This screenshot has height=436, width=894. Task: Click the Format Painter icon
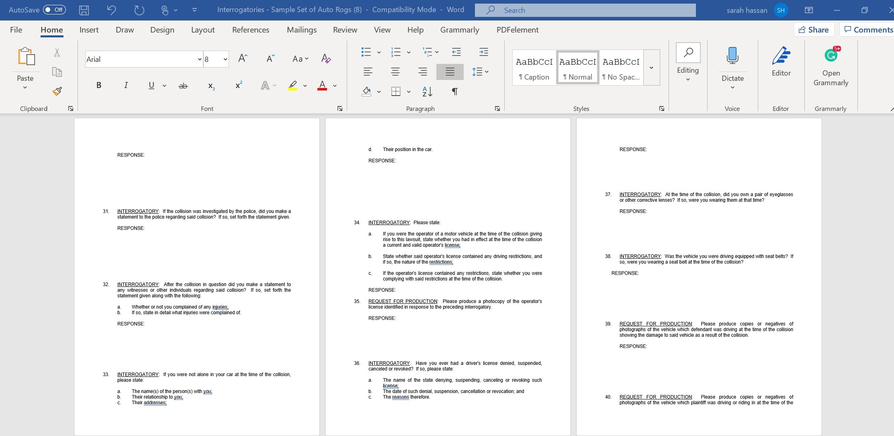57,91
